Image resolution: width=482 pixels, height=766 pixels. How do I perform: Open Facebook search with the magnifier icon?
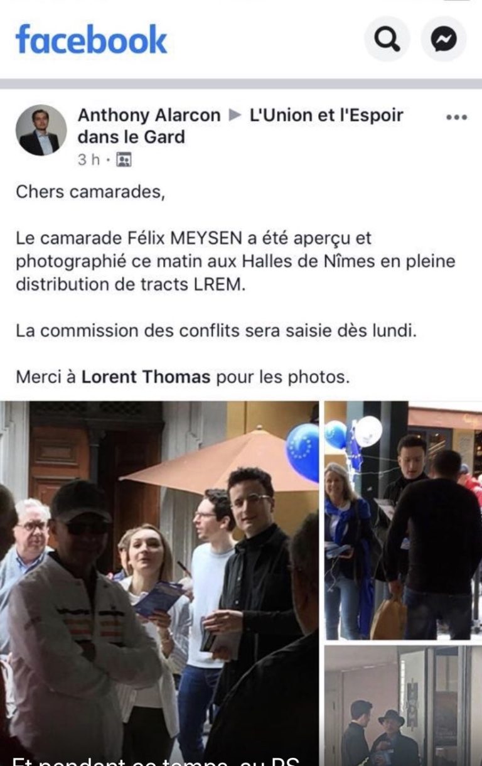coord(387,39)
